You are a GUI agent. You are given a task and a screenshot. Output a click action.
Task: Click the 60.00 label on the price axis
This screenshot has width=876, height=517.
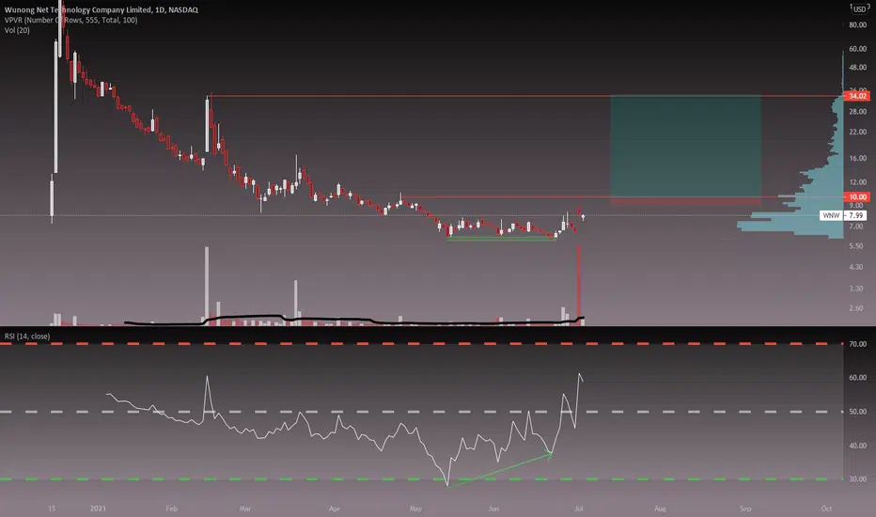[x=857, y=49]
